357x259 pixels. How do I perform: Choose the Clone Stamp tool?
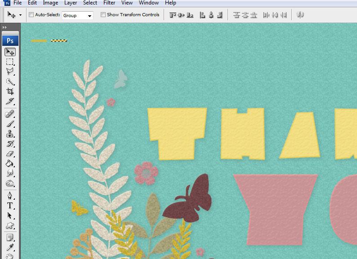(x=10, y=134)
